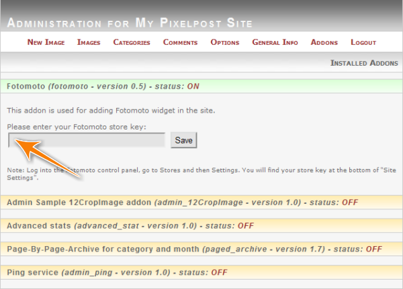Select the Page-By-Page-Archive addon row

click(x=201, y=249)
